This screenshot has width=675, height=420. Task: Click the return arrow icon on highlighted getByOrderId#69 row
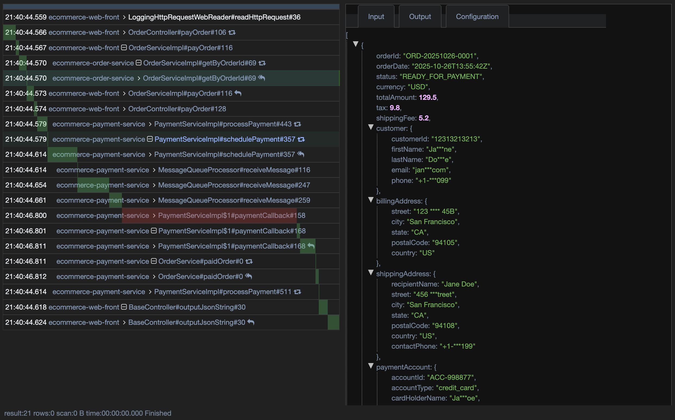pos(261,78)
